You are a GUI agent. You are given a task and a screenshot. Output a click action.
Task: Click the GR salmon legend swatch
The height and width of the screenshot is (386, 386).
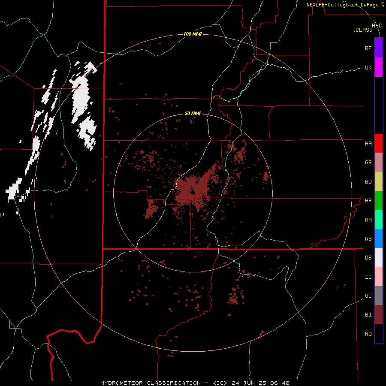pos(379,163)
